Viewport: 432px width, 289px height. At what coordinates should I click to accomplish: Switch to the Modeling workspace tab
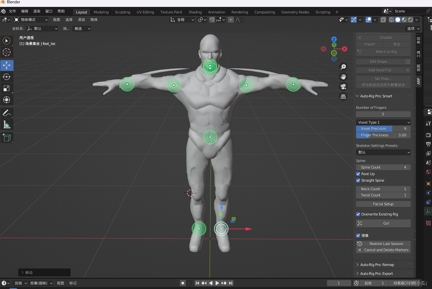point(101,12)
